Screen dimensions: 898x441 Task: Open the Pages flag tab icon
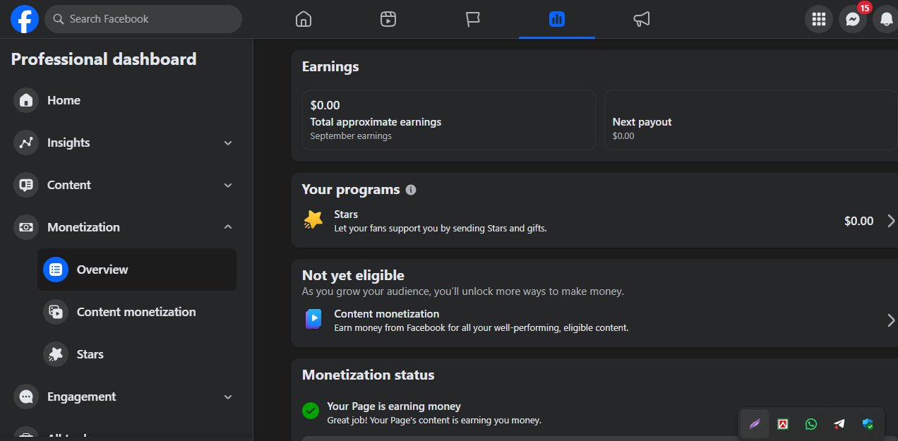(472, 19)
